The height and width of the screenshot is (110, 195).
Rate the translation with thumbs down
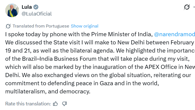pos(64,103)
